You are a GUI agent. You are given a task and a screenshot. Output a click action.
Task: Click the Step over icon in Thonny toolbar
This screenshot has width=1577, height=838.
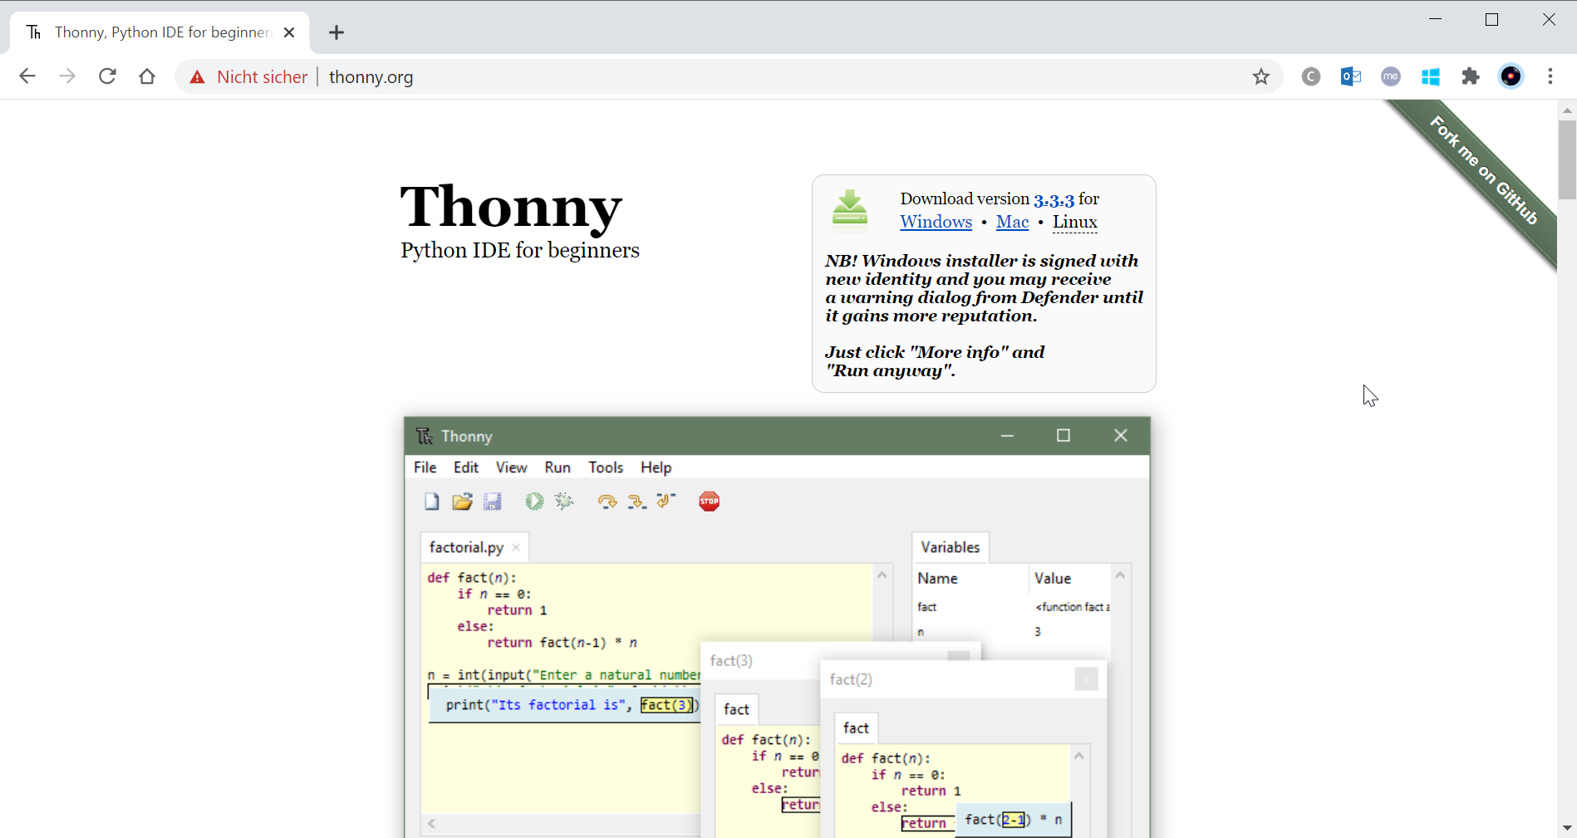pyautogui.click(x=607, y=502)
